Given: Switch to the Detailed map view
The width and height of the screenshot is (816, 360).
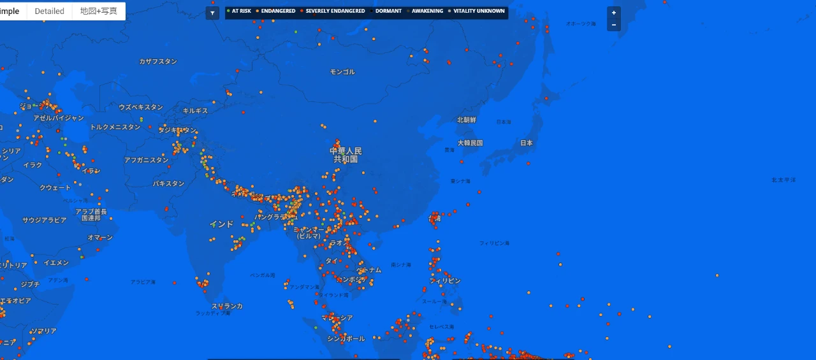Looking at the screenshot, I should (x=49, y=11).
